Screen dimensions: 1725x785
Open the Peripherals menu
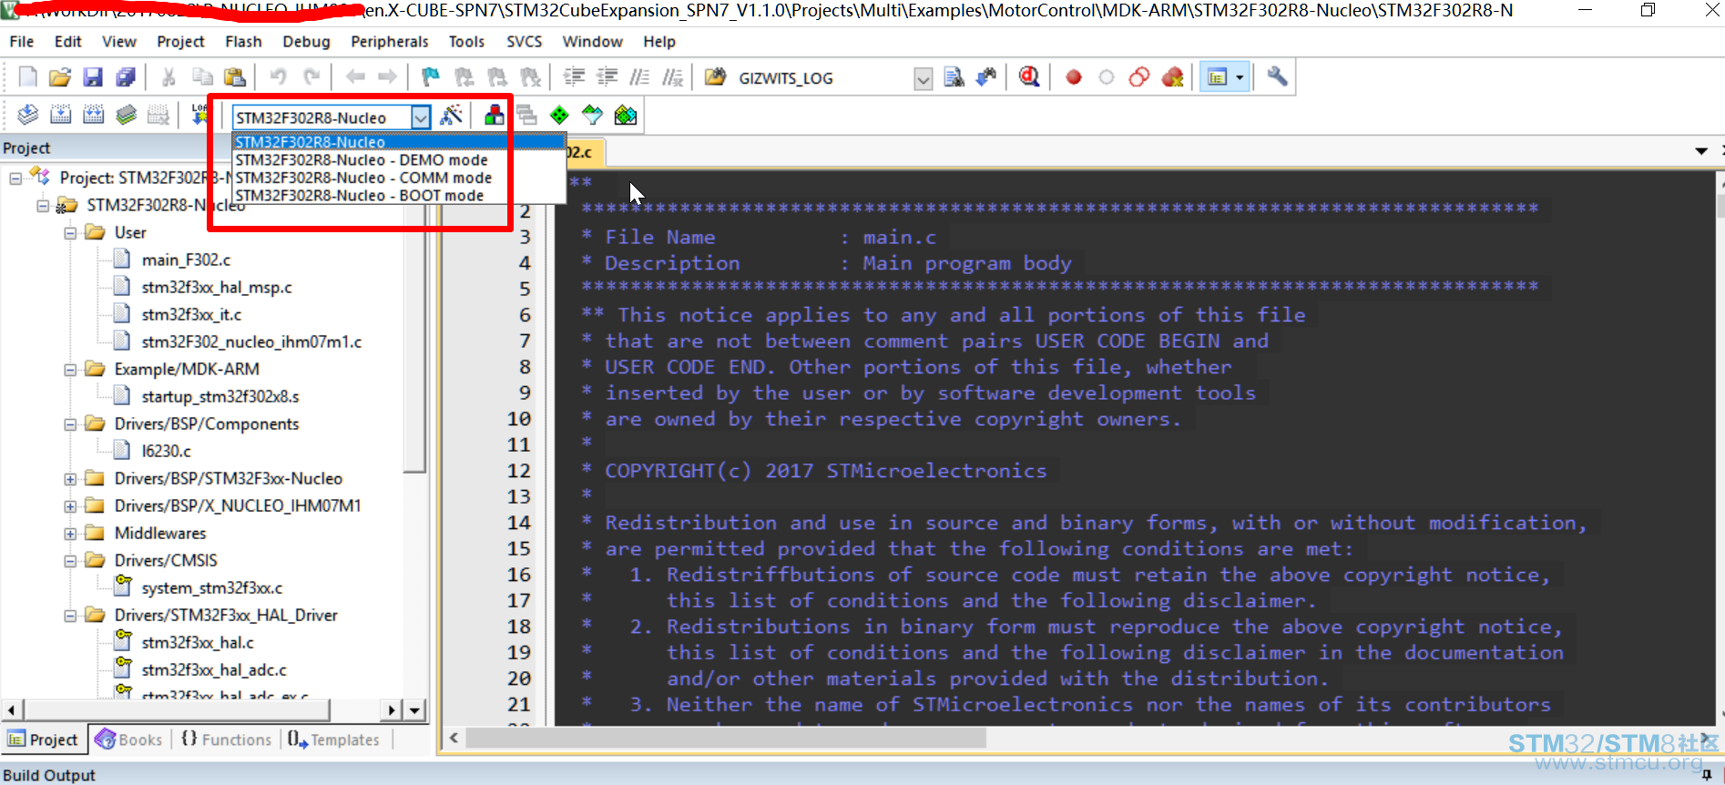pos(389,42)
